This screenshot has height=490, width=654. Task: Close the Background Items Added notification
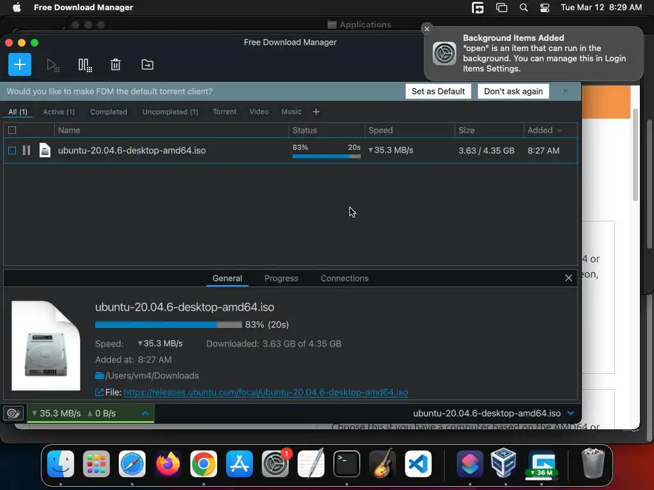coord(427,29)
